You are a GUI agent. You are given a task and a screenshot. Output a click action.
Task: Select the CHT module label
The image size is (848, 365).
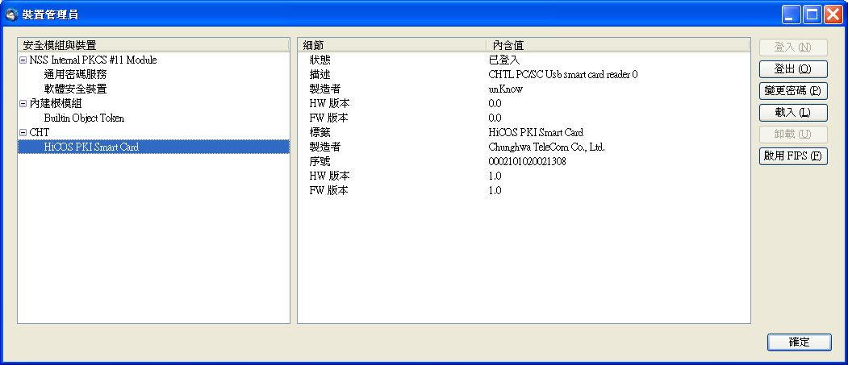pos(40,132)
